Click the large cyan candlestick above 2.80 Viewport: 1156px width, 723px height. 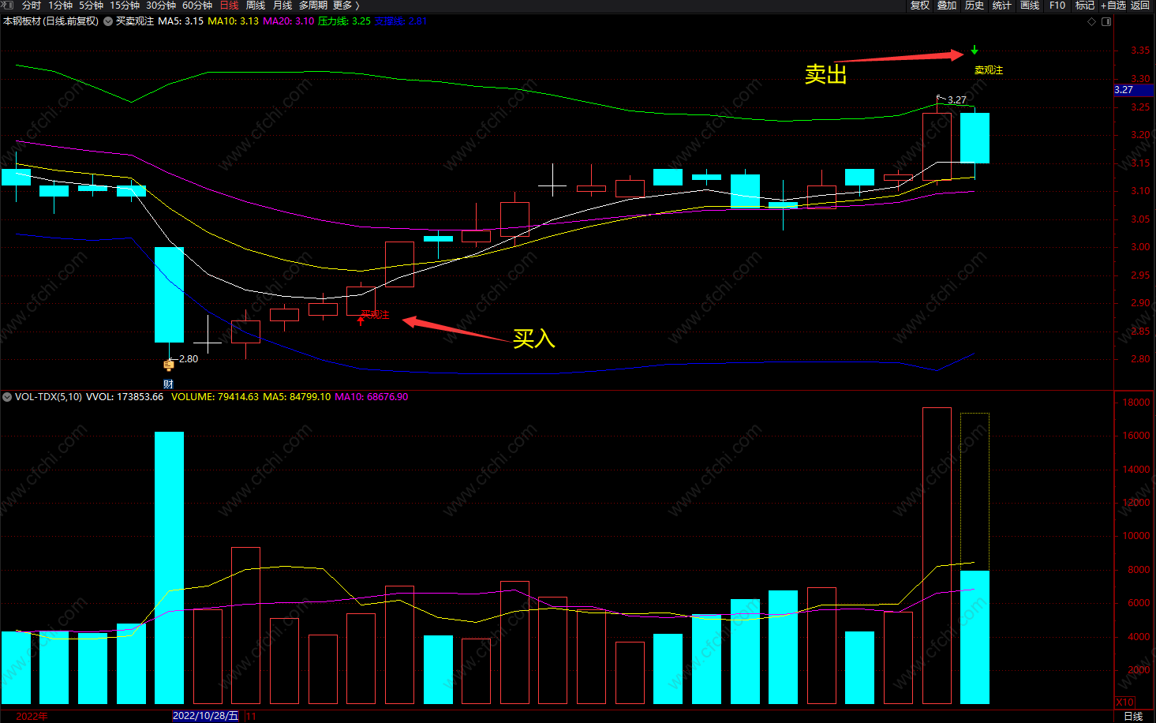tap(169, 294)
